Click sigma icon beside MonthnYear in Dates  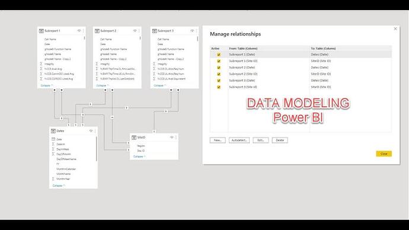pyautogui.click(x=53, y=179)
